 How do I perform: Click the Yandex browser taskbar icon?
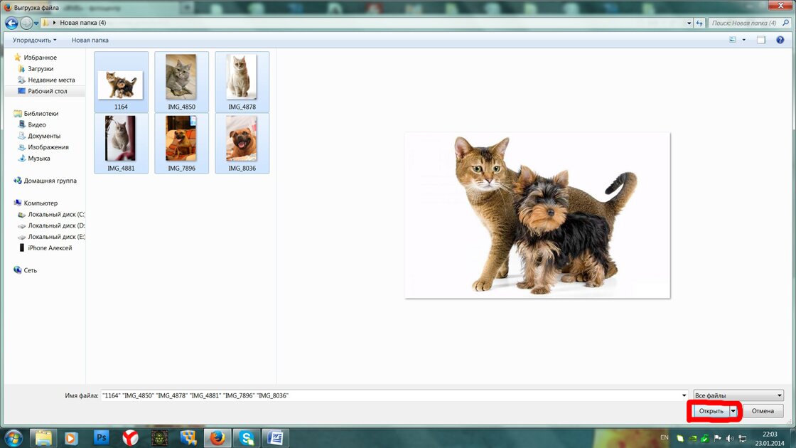click(131, 437)
